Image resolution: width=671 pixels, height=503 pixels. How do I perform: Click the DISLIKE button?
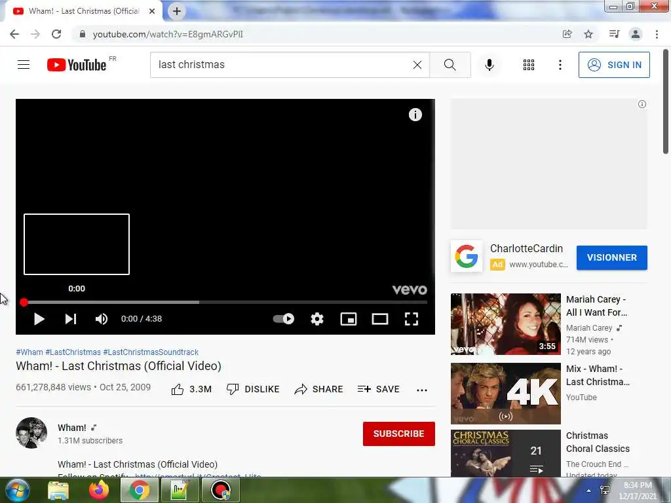(253, 389)
